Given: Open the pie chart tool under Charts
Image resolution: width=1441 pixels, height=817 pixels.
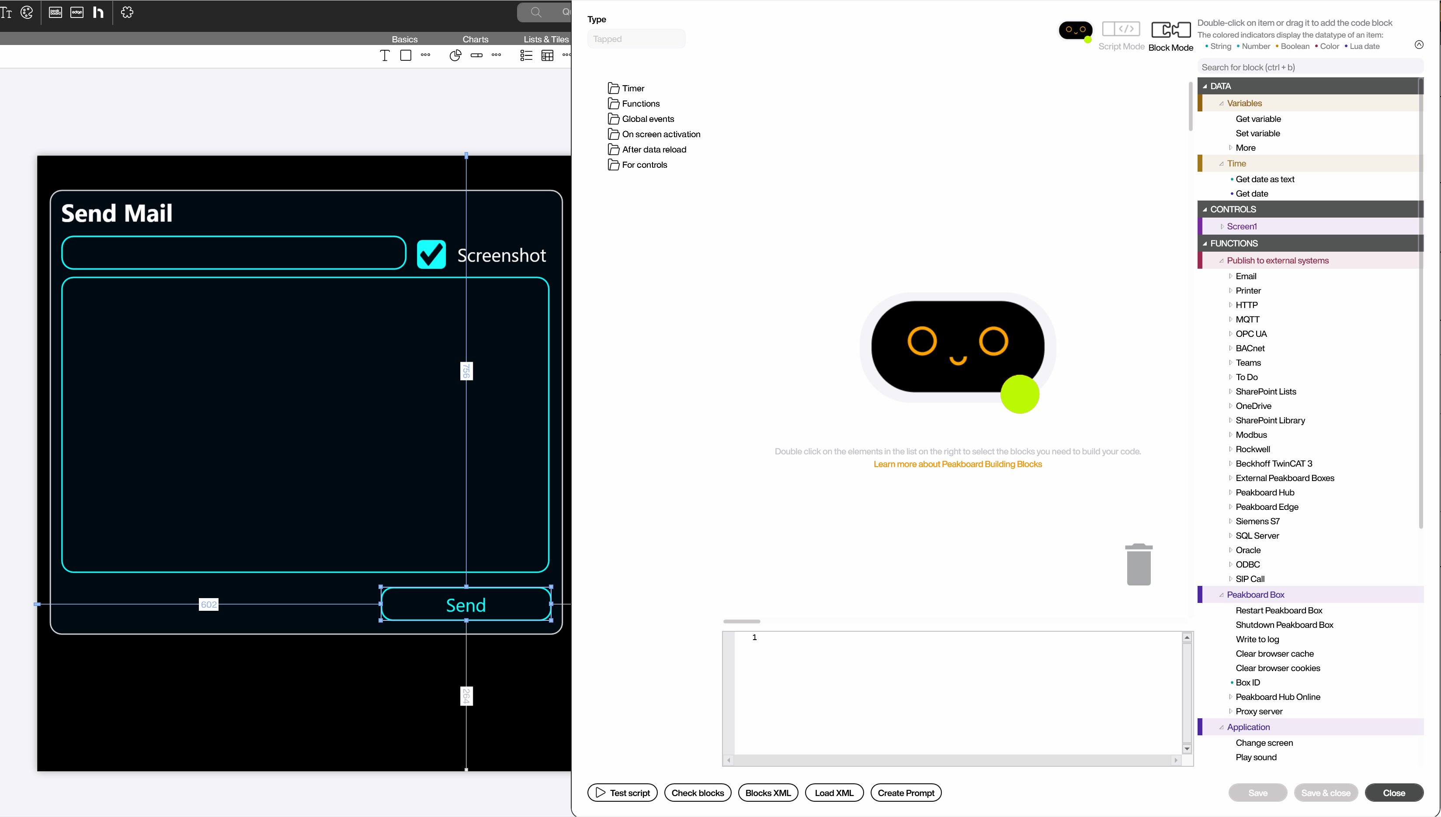Looking at the screenshot, I should (x=455, y=55).
